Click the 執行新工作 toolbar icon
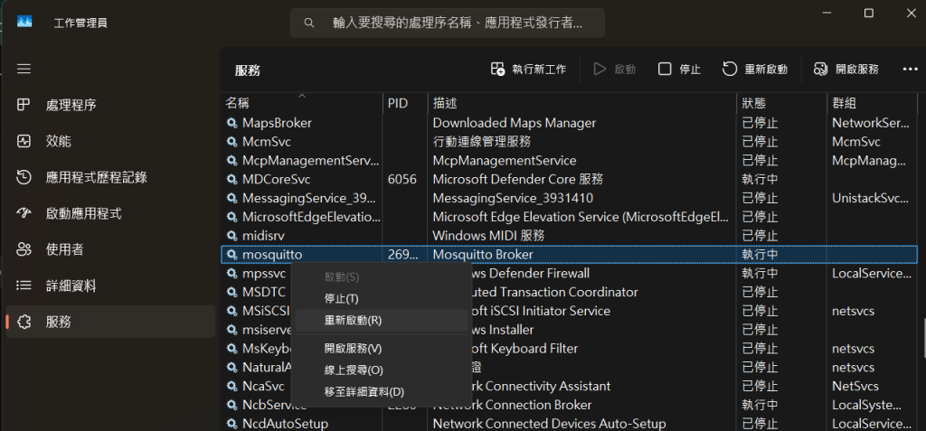The width and height of the screenshot is (926, 431). pyautogui.click(x=498, y=69)
